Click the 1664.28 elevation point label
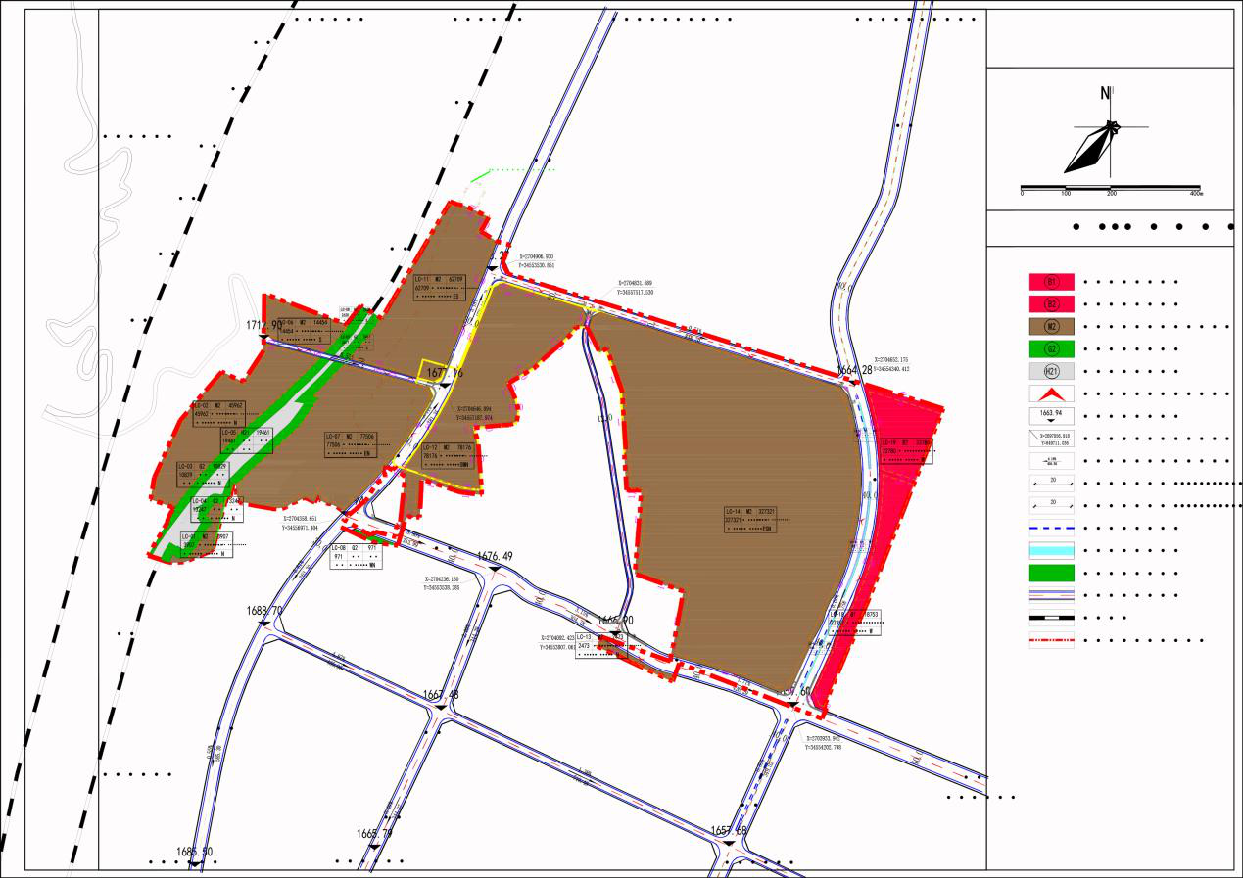 coord(853,370)
